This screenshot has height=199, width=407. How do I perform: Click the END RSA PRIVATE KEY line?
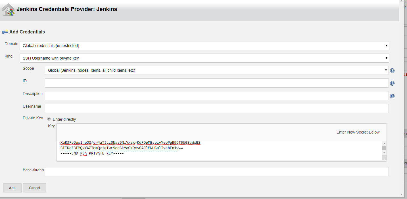92,153
